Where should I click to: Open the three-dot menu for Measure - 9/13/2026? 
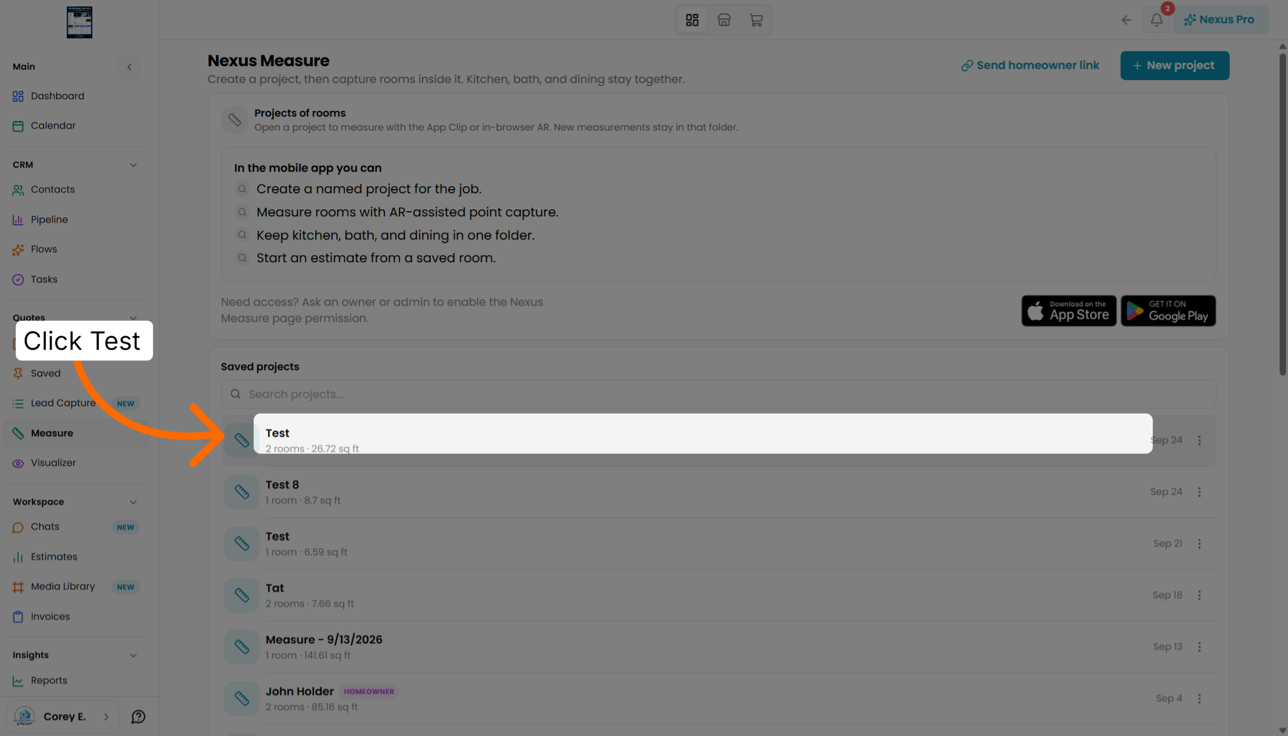tap(1199, 647)
